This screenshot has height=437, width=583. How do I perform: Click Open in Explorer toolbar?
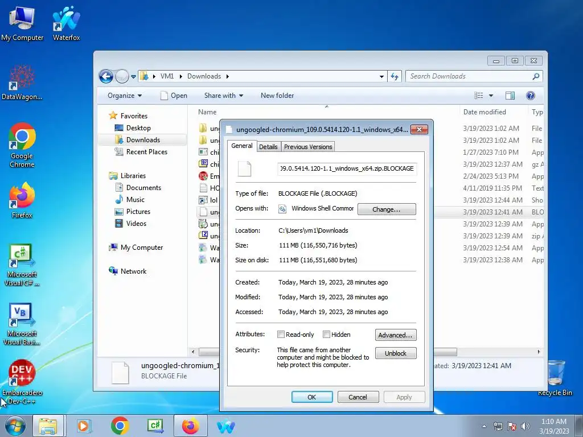pyautogui.click(x=174, y=96)
